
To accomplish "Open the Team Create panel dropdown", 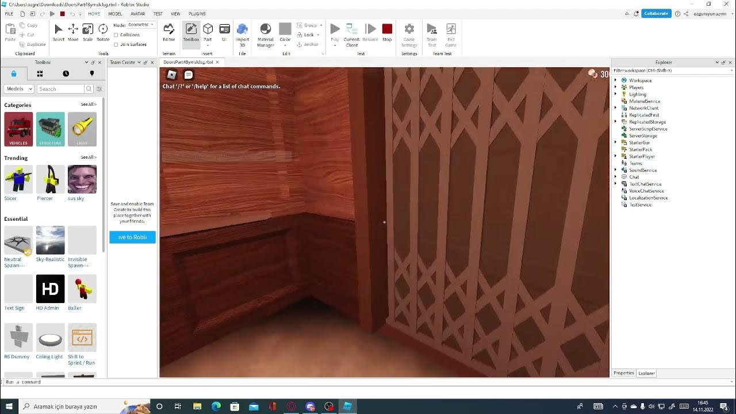I will (x=139, y=62).
